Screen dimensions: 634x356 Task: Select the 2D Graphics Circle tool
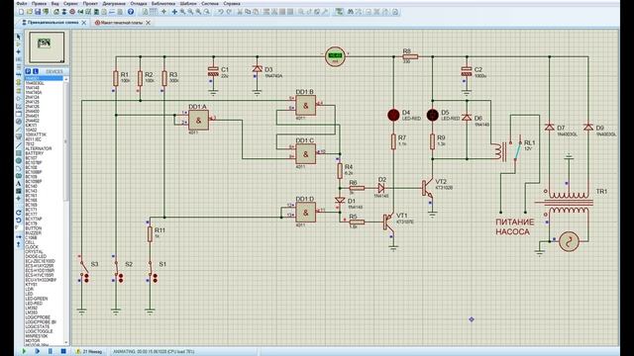point(19,160)
